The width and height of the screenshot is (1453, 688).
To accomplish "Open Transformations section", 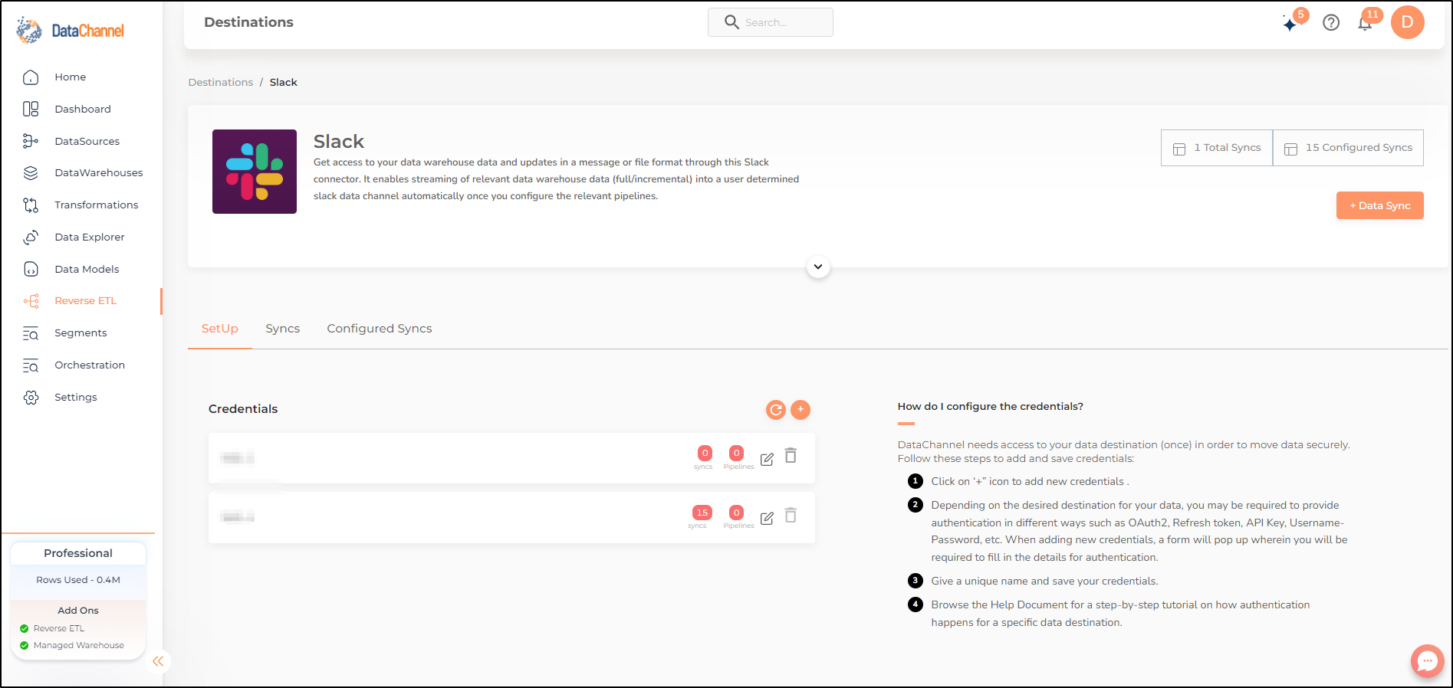I will [x=96, y=205].
